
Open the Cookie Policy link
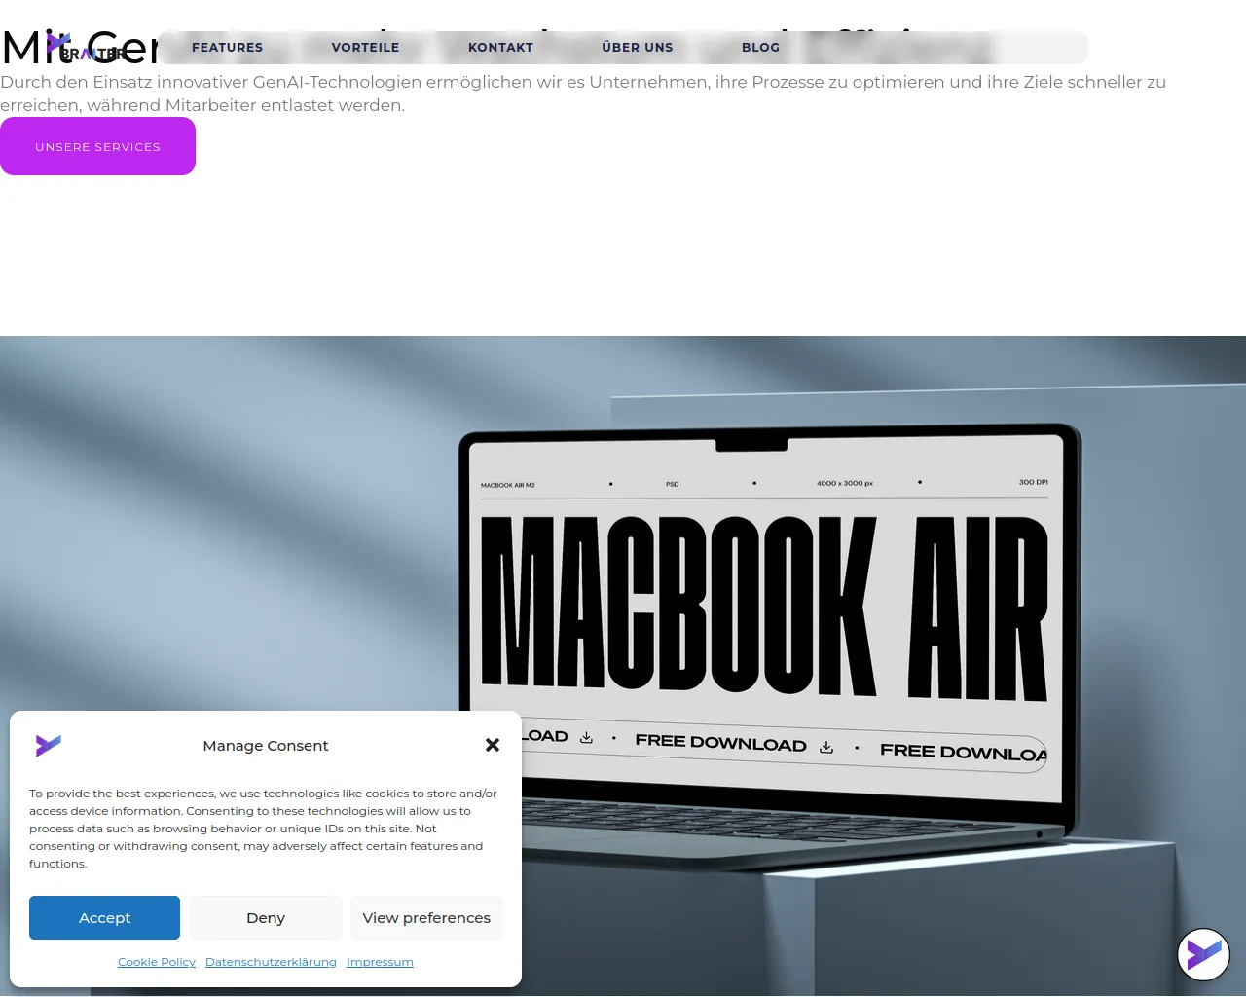(157, 962)
